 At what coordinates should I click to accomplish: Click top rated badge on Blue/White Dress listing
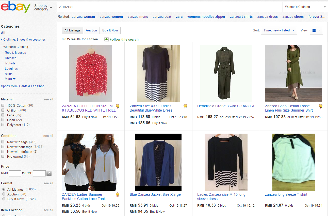[185, 106]
